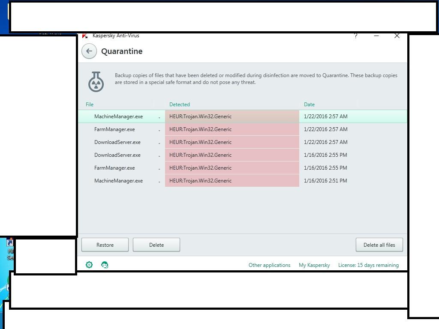Viewport: 439px width, 329px height.
Task: Click Delete all files button
Action: tap(379, 245)
